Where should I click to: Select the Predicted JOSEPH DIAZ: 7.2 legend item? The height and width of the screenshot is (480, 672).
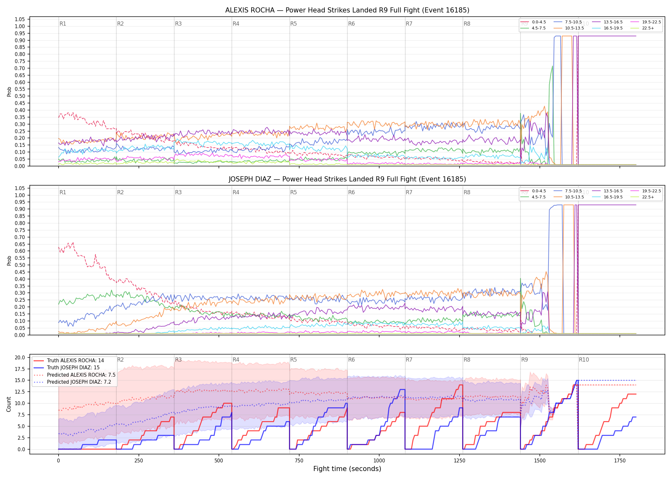coord(72,382)
